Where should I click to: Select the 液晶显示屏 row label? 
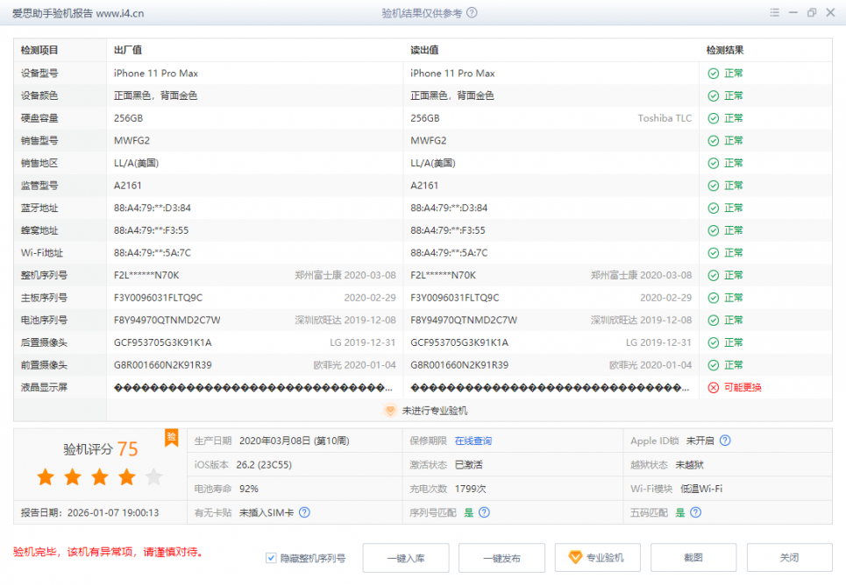(44, 387)
